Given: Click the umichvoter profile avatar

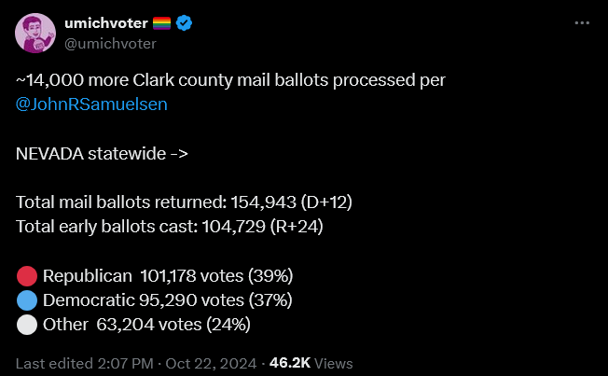Looking at the screenshot, I should pos(35,33).
